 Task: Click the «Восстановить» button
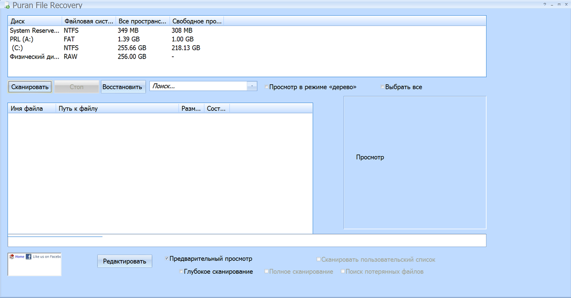click(x=123, y=87)
